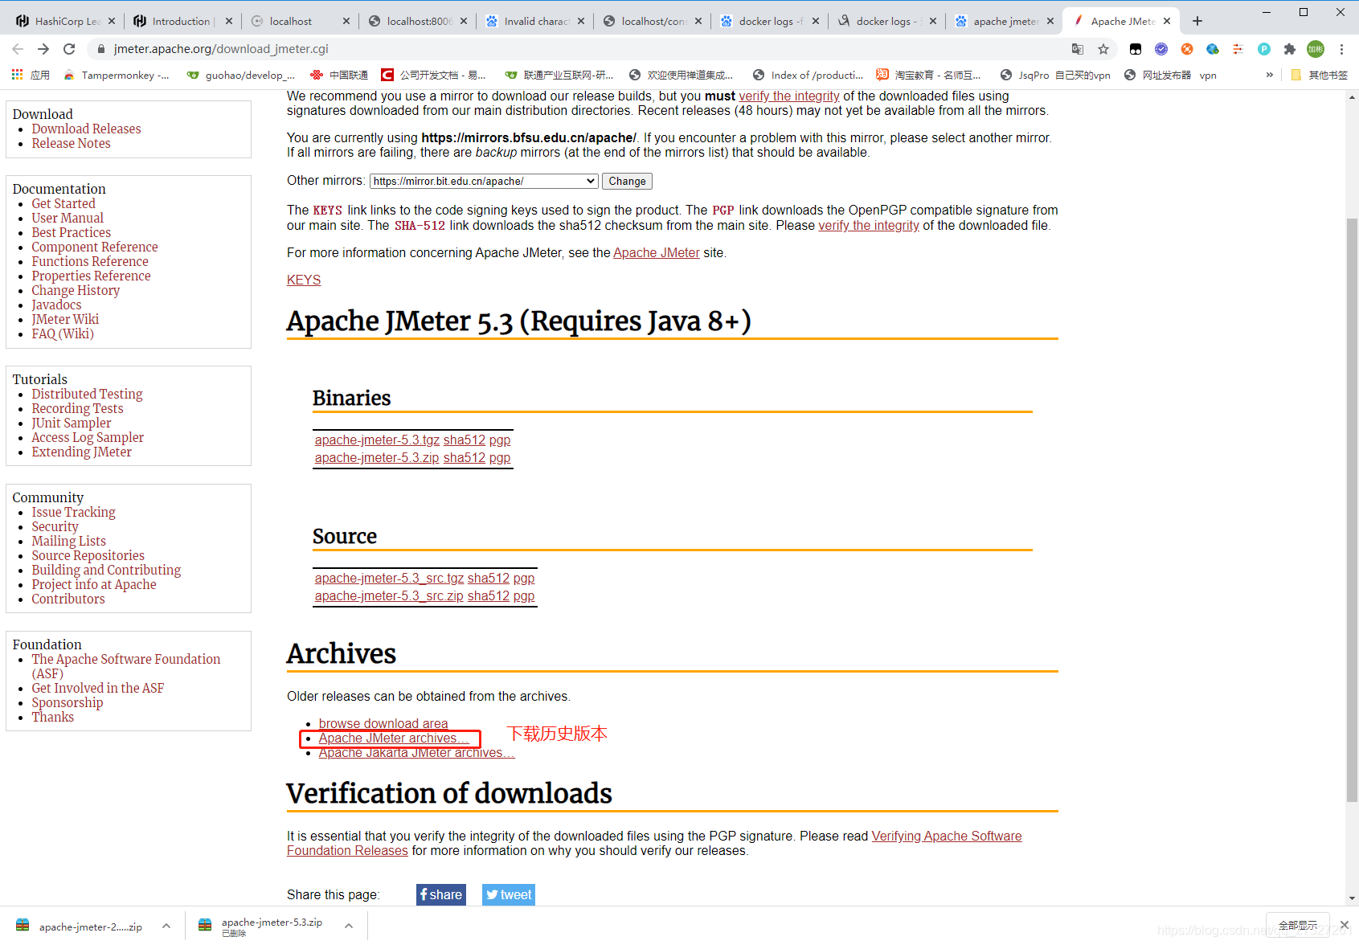Download apache-jmeter-5.3_src.tgz source
The height and width of the screenshot is (945, 1359).
point(390,578)
